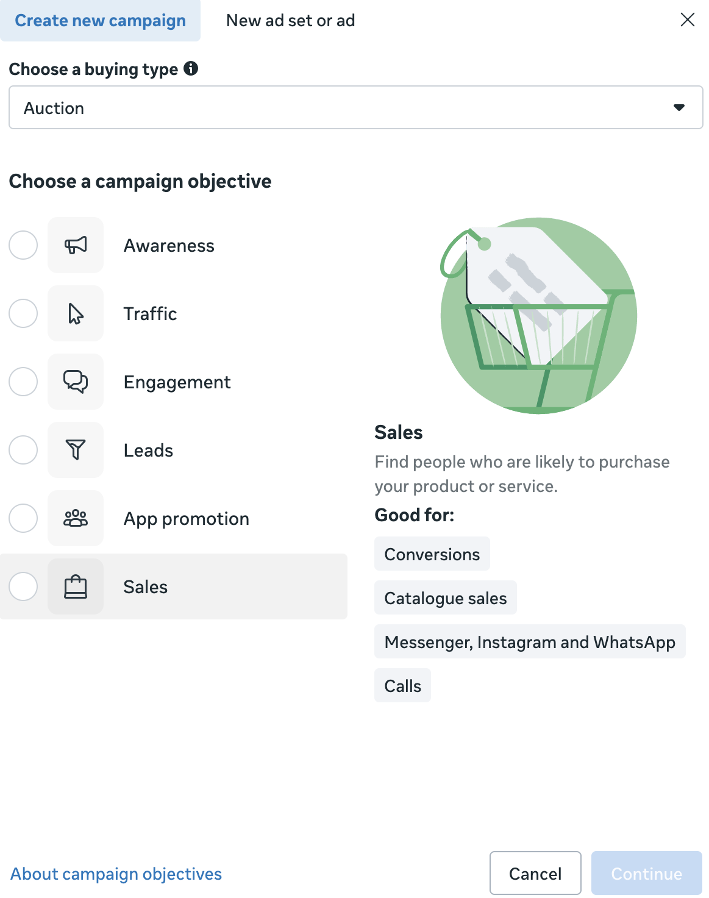Switch to Create new campaign tab
This screenshot has width=709, height=898.
[x=100, y=21]
